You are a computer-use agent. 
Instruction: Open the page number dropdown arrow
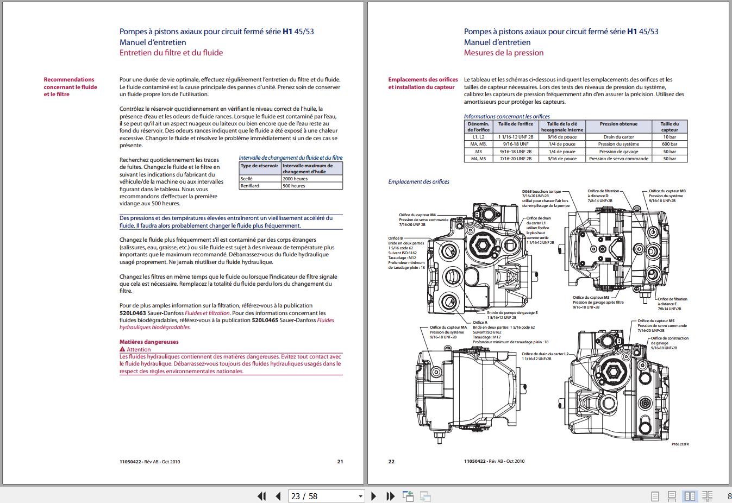tap(360, 496)
